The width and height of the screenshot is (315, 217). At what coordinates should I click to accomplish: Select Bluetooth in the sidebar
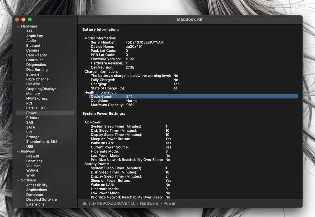coord(34,46)
